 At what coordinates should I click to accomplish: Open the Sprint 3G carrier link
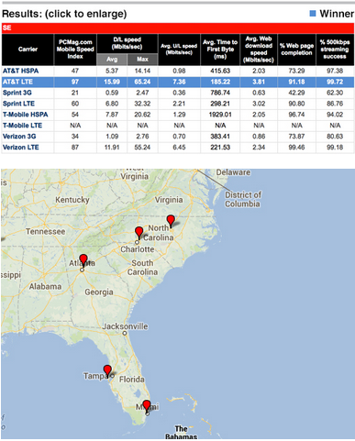point(17,93)
